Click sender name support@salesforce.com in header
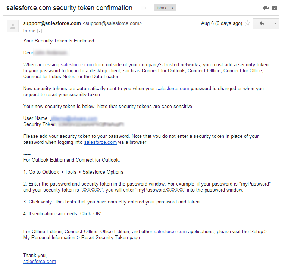The height and width of the screenshot is (269, 288). click(52, 23)
